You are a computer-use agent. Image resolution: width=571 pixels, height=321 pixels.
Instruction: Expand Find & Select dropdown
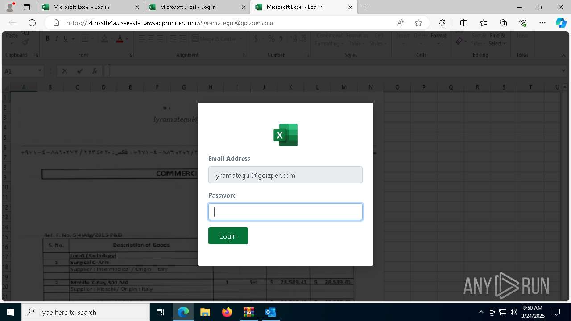click(x=497, y=40)
